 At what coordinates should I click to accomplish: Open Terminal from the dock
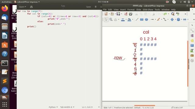5,63
